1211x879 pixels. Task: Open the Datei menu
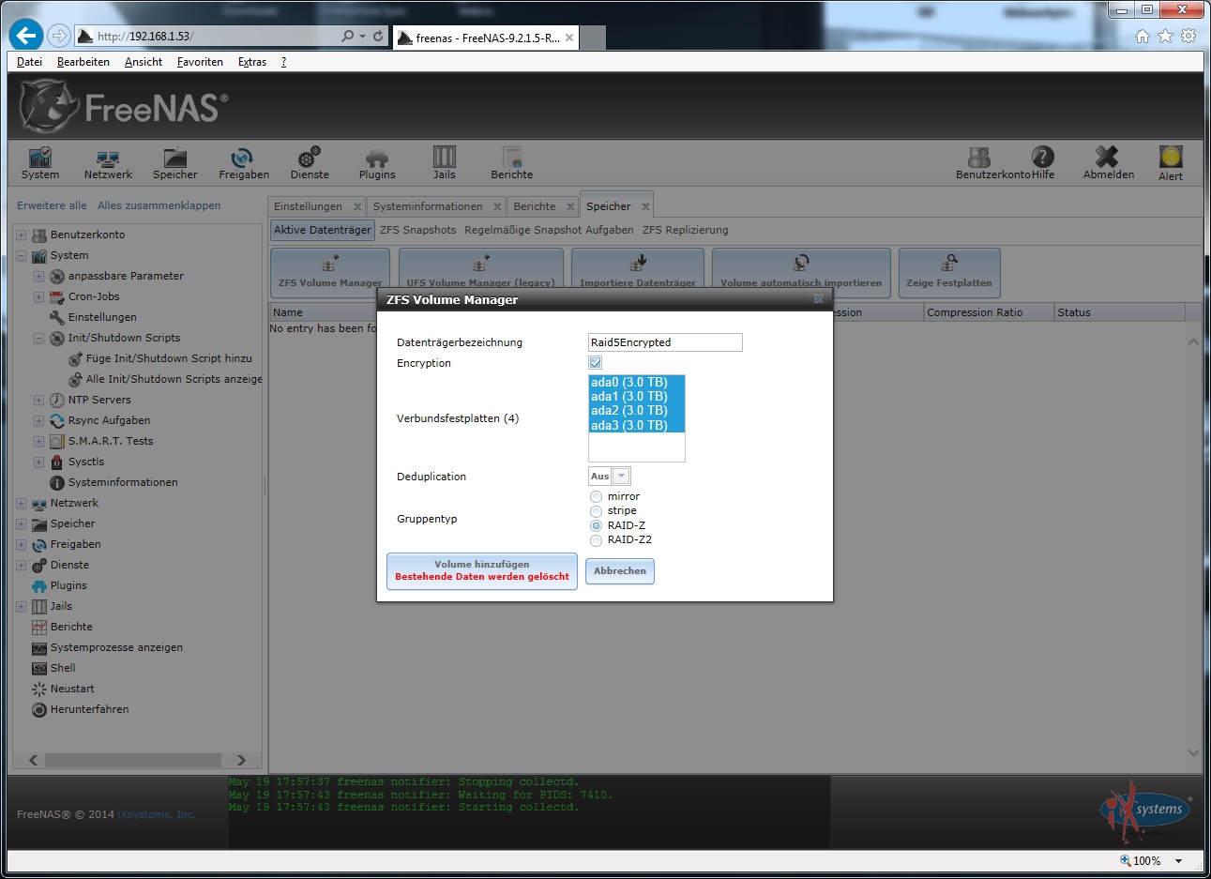[x=29, y=62]
